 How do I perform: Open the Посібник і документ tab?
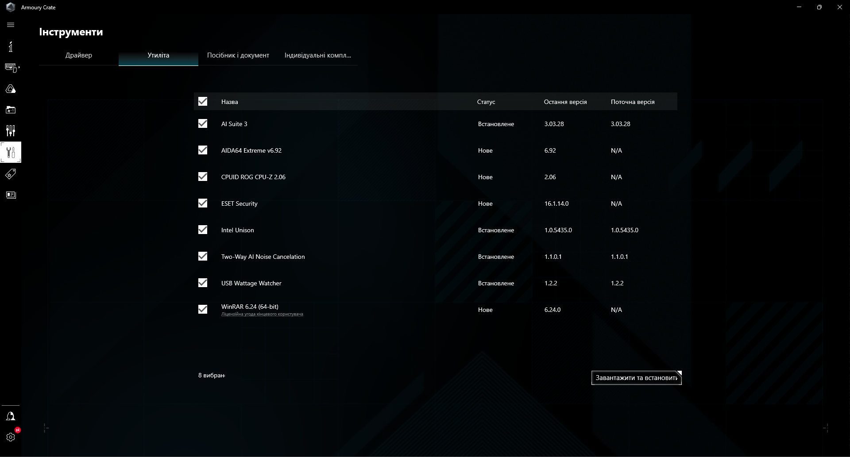tap(238, 55)
